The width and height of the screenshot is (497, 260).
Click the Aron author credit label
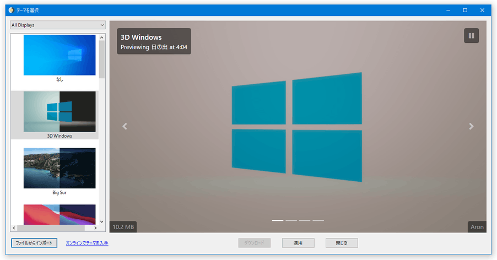point(477,227)
